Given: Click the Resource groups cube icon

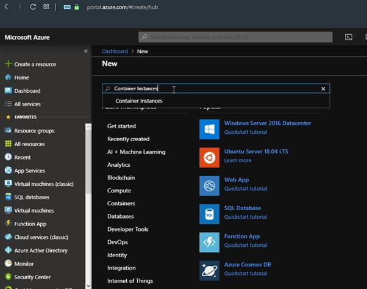Looking at the screenshot, I should 8,130.
